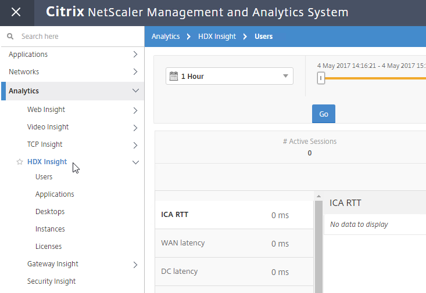Open Video Insight in sidebar
The width and height of the screenshot is (426, 293).
[x=48, y=127]
